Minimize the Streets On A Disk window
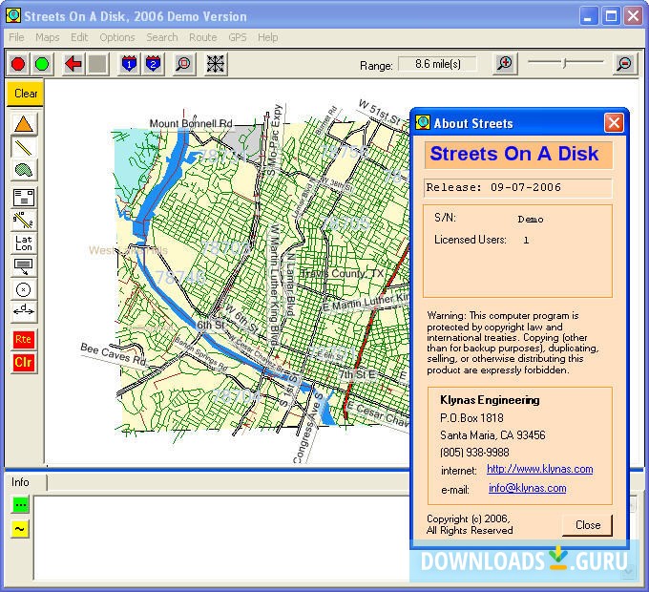 click(587, 16)
